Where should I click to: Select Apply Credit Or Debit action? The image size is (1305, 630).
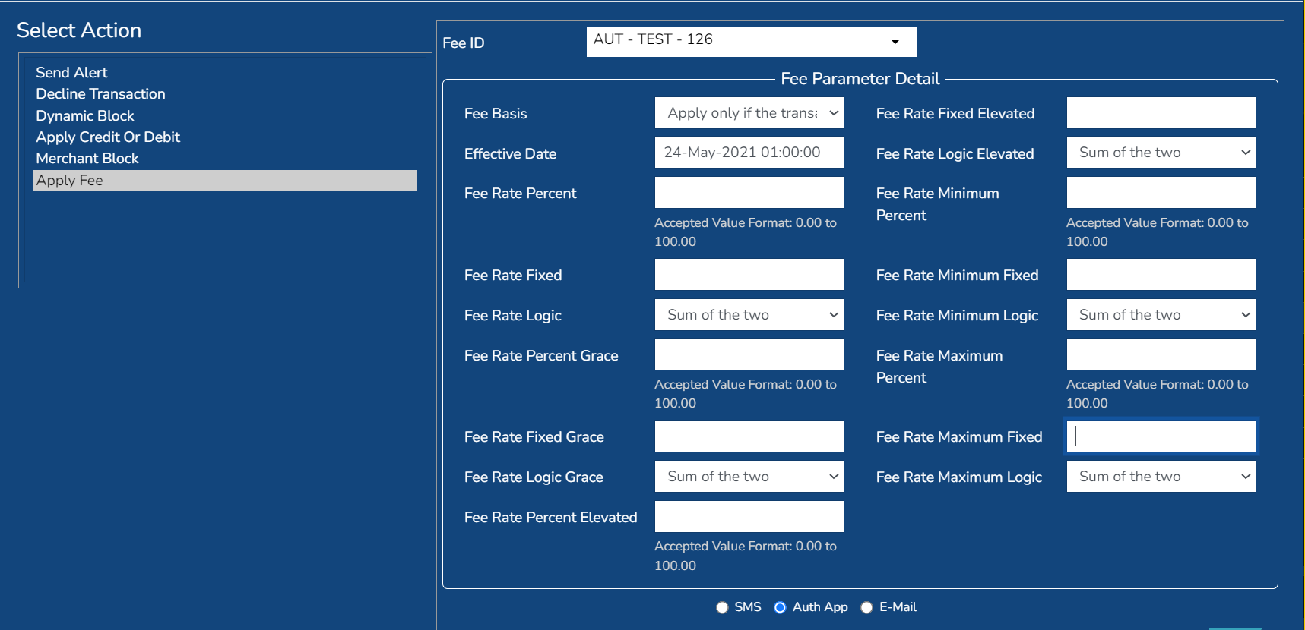point(225,137)
